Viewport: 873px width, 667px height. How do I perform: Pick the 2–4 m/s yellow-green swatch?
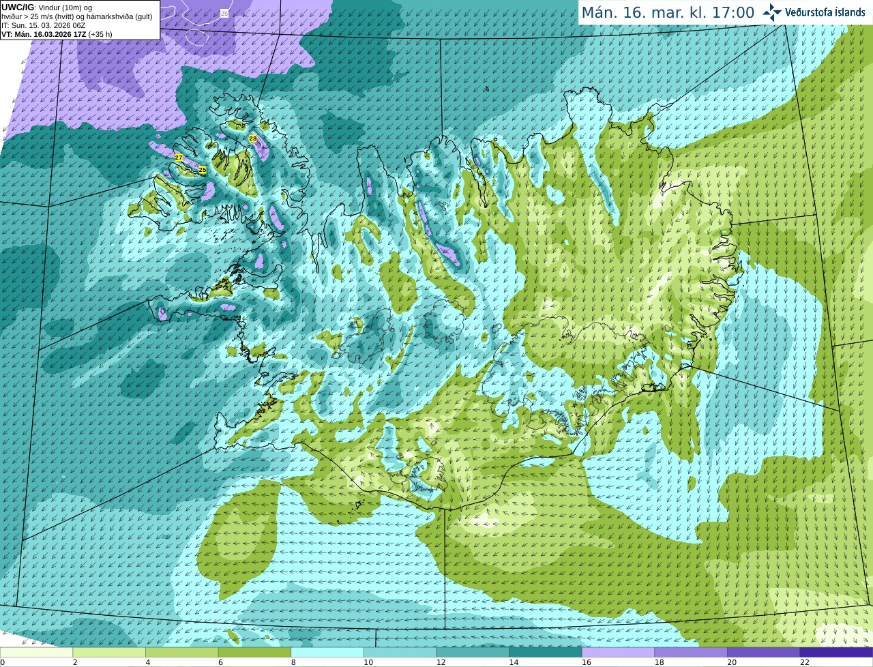[x=108, y=652]
